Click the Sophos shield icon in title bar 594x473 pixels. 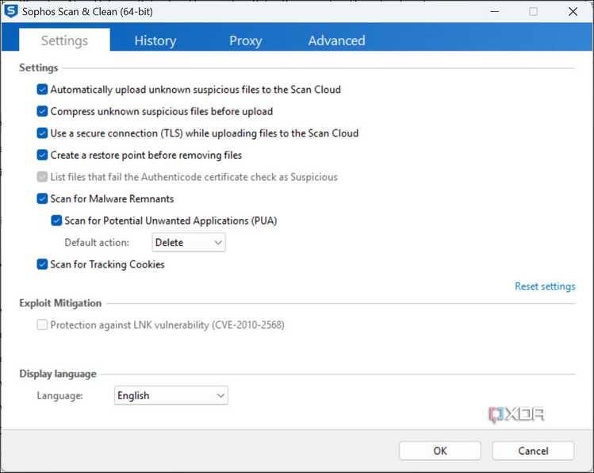tap(10, 11)
